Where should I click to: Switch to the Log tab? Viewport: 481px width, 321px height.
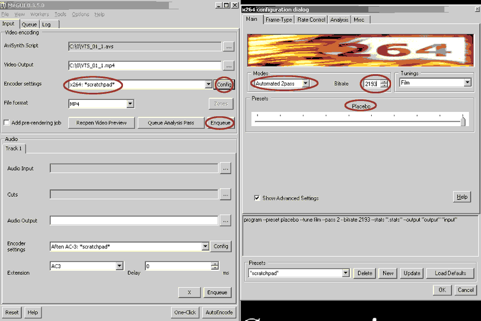click(46, 25)
